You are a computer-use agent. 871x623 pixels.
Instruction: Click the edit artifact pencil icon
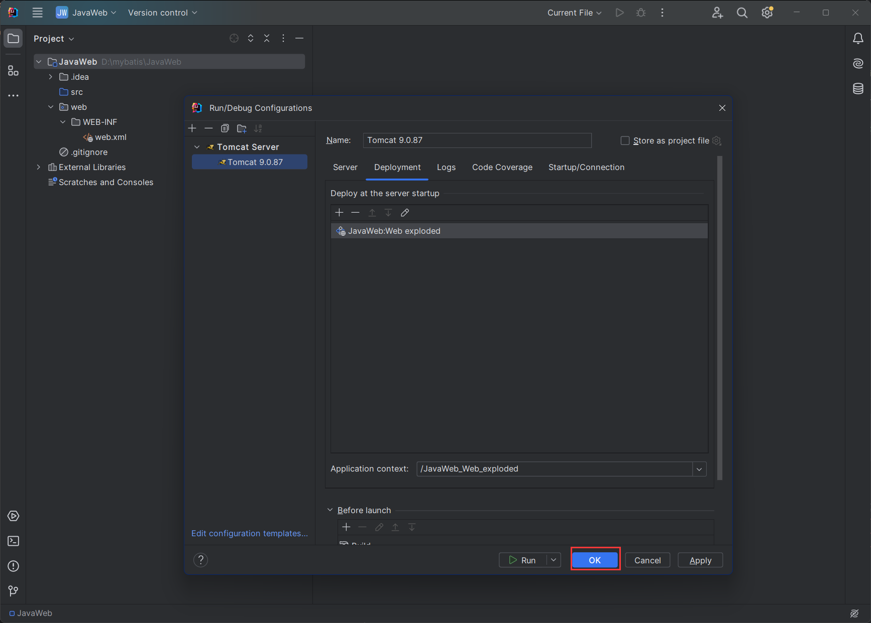(x=405, y=213)
